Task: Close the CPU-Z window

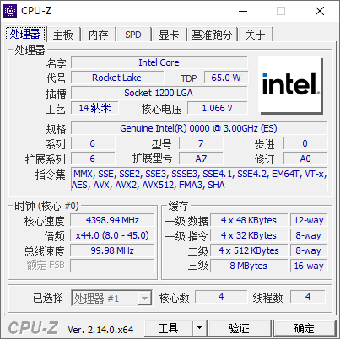Action: (320, 11)
